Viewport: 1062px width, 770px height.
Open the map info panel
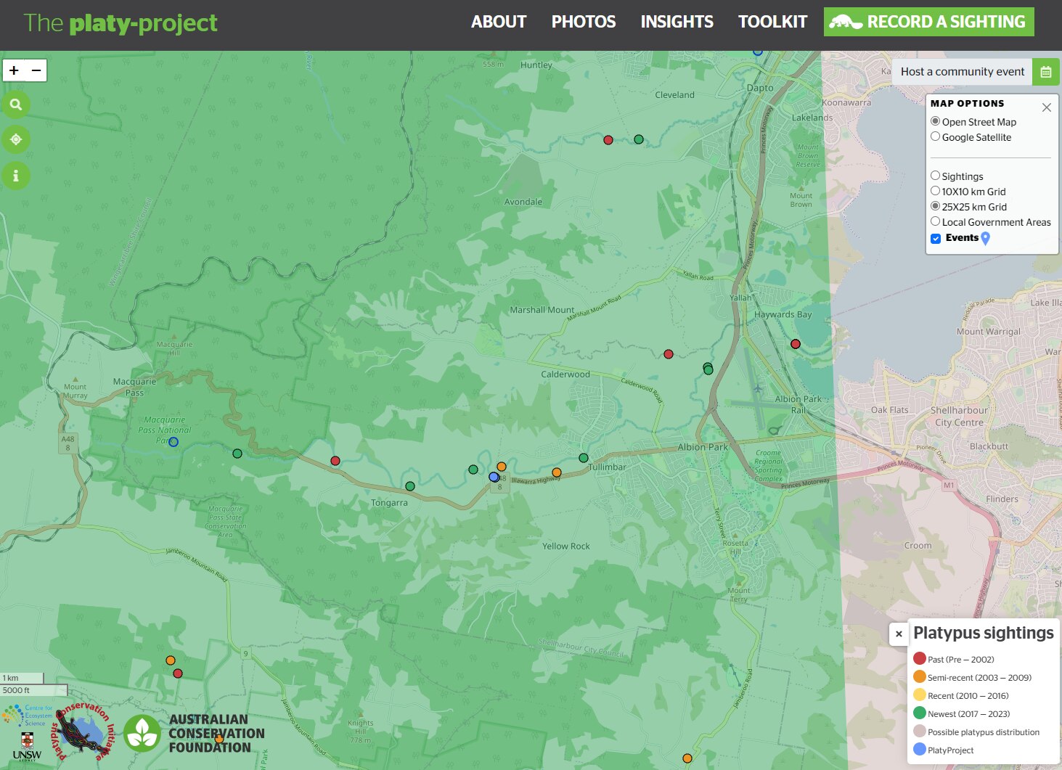(16, 175)
